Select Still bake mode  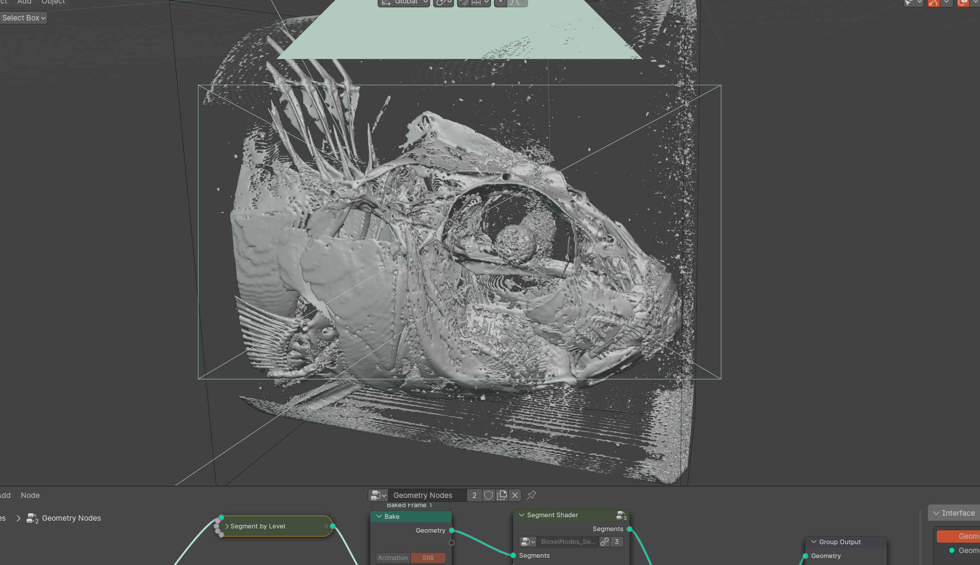coord(427,558)
